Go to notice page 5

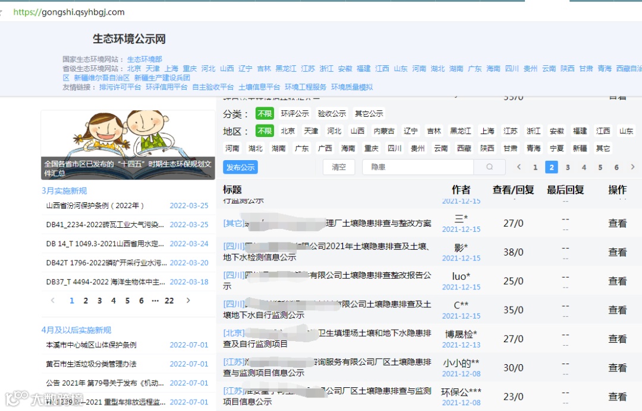tap(600, 167)
